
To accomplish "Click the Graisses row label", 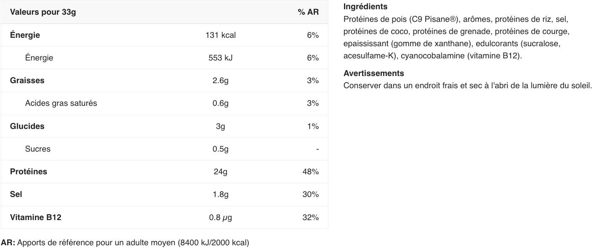I will pos(27,81).
